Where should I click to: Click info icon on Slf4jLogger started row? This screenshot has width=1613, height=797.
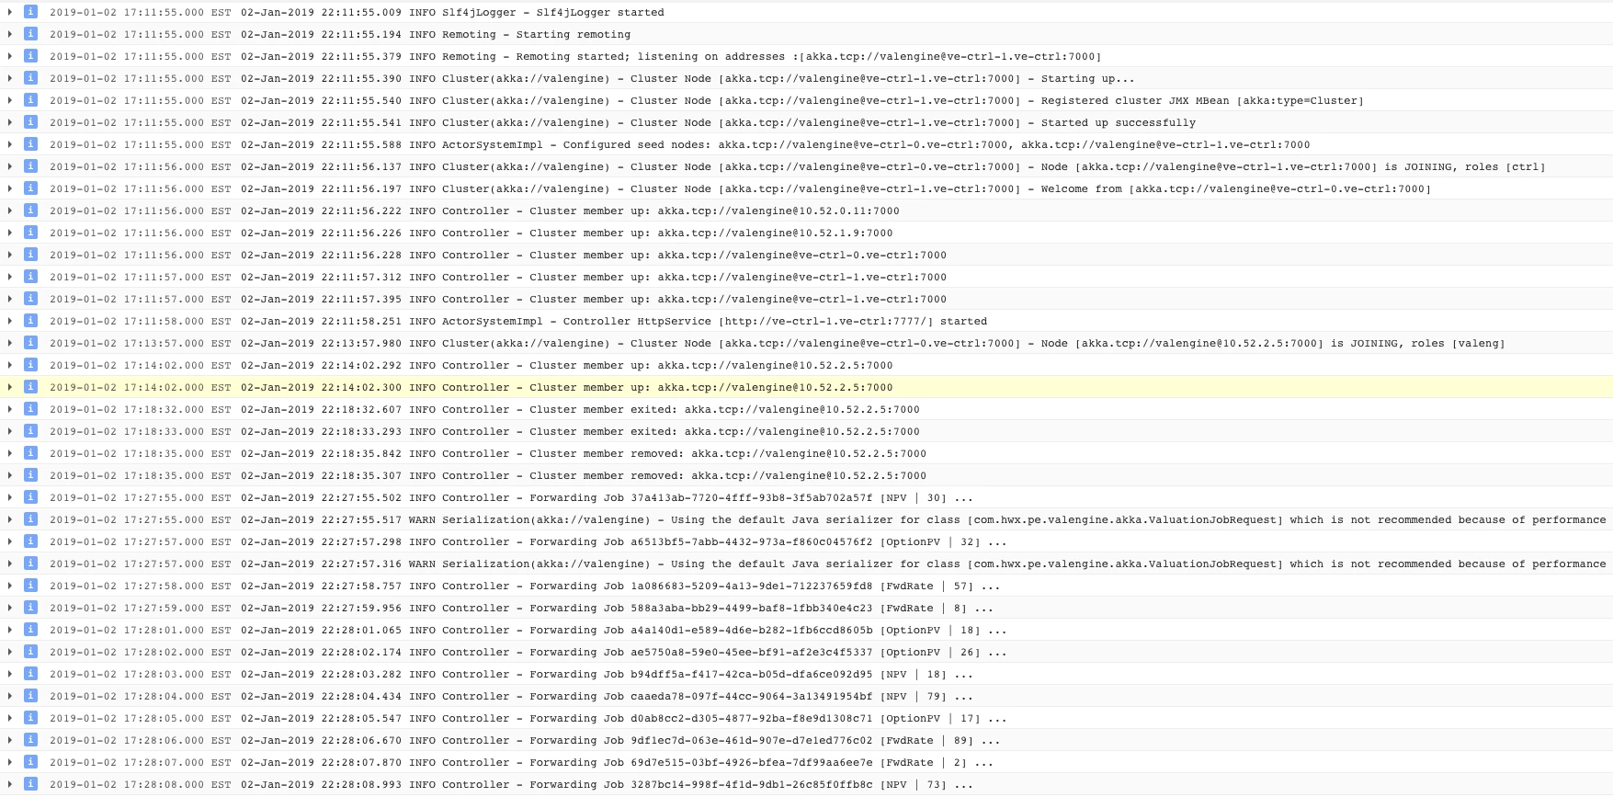tap(30, 12)
